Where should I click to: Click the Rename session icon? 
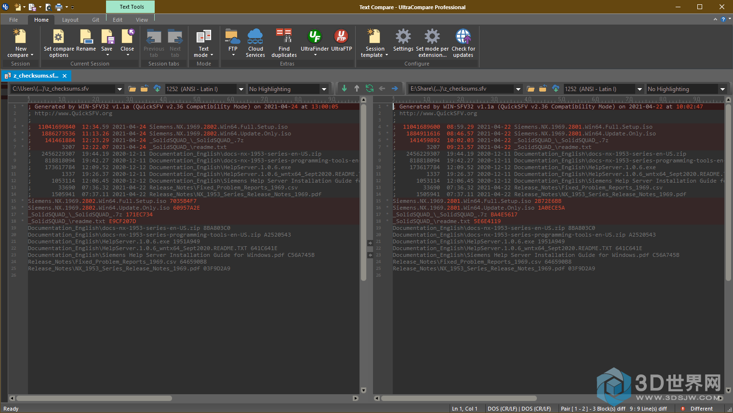tap(86, 37)
